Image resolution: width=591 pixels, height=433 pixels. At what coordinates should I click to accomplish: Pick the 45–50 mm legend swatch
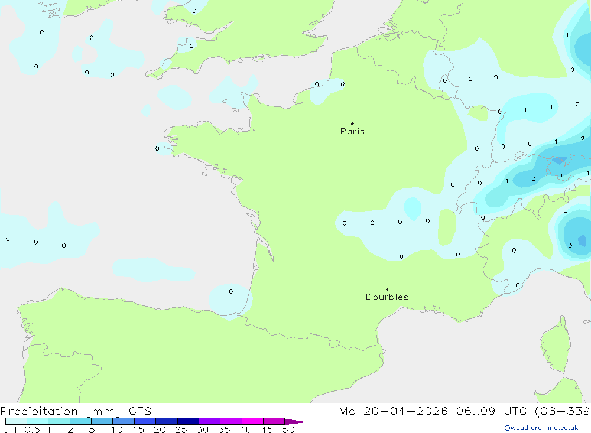pyautogui.click(x=274, y=421)
